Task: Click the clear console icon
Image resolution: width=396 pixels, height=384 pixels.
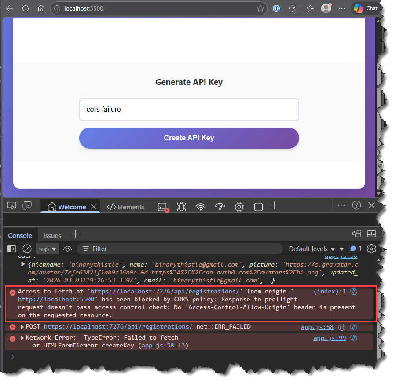Action: [27, 249]
